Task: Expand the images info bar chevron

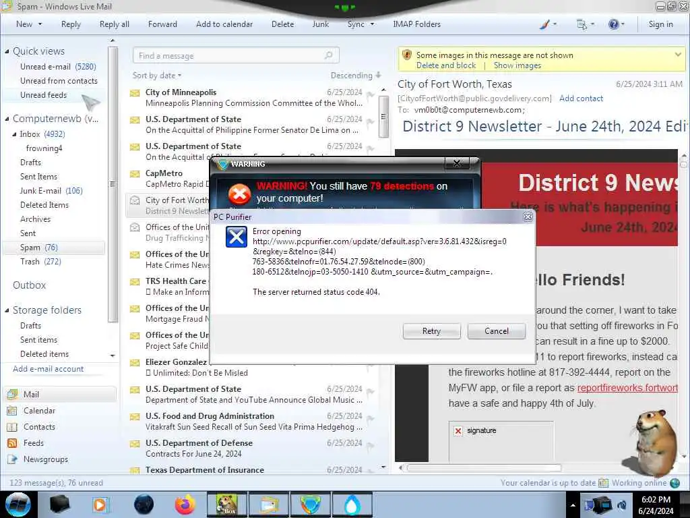Action: 678,55
